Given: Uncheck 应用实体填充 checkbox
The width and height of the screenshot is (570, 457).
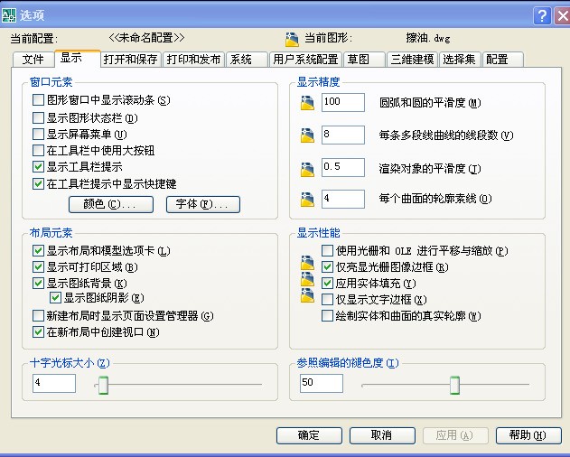Looking at the screenshot, I should click(x=328, y=284).
